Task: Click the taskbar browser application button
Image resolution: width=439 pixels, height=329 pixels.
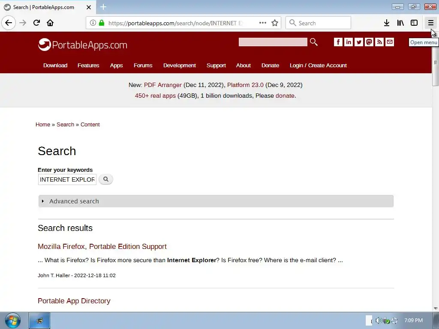Action: pyautogui.click(x=39, y=320)
